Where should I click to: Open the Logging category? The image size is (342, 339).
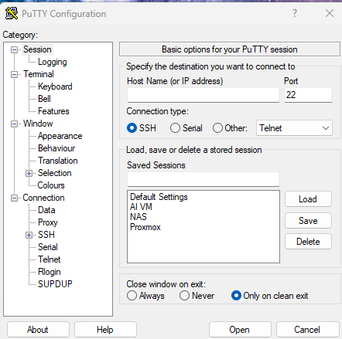click(53, 62)
